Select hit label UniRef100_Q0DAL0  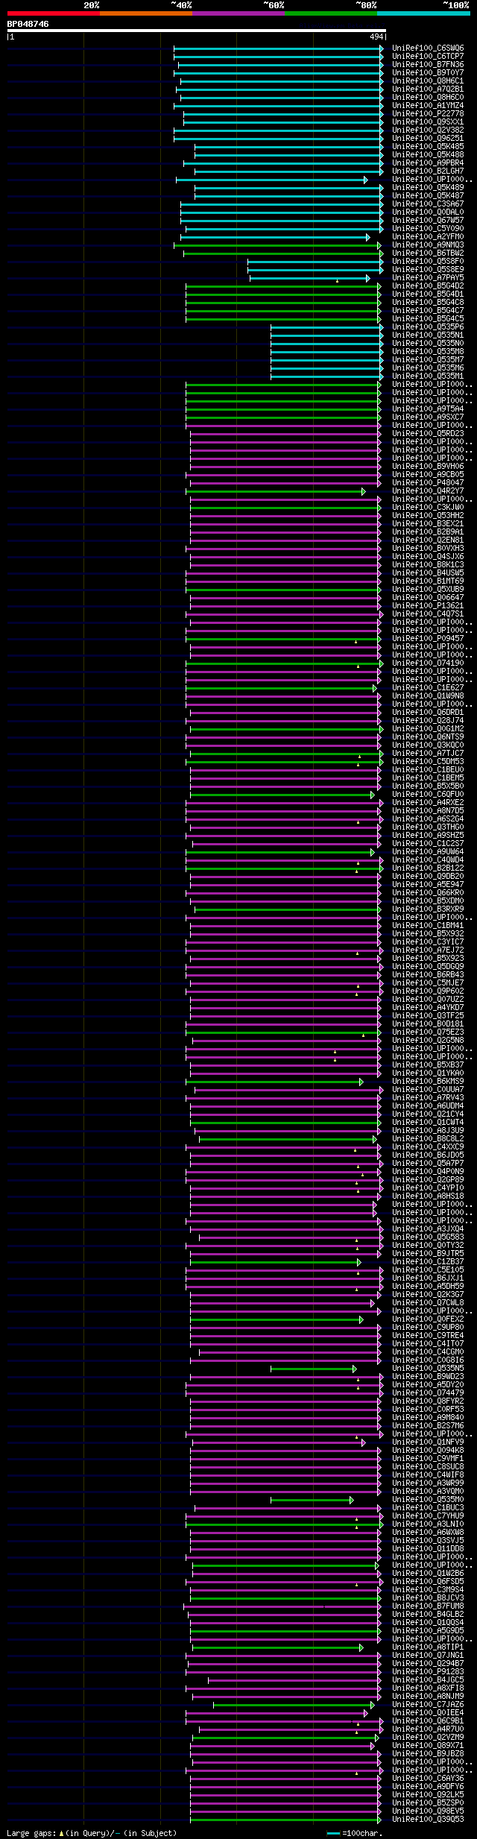(428, 212)
